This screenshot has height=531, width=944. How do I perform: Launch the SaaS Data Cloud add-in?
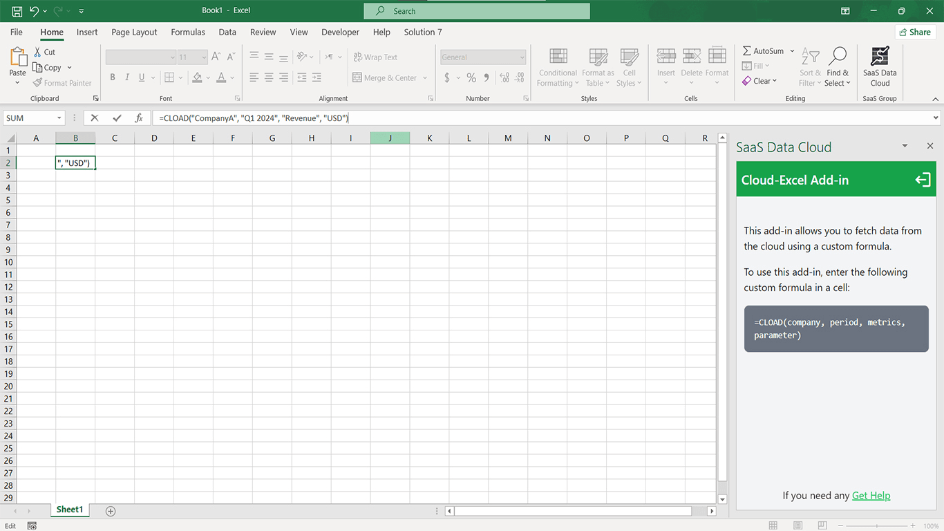tap(880, 67)
